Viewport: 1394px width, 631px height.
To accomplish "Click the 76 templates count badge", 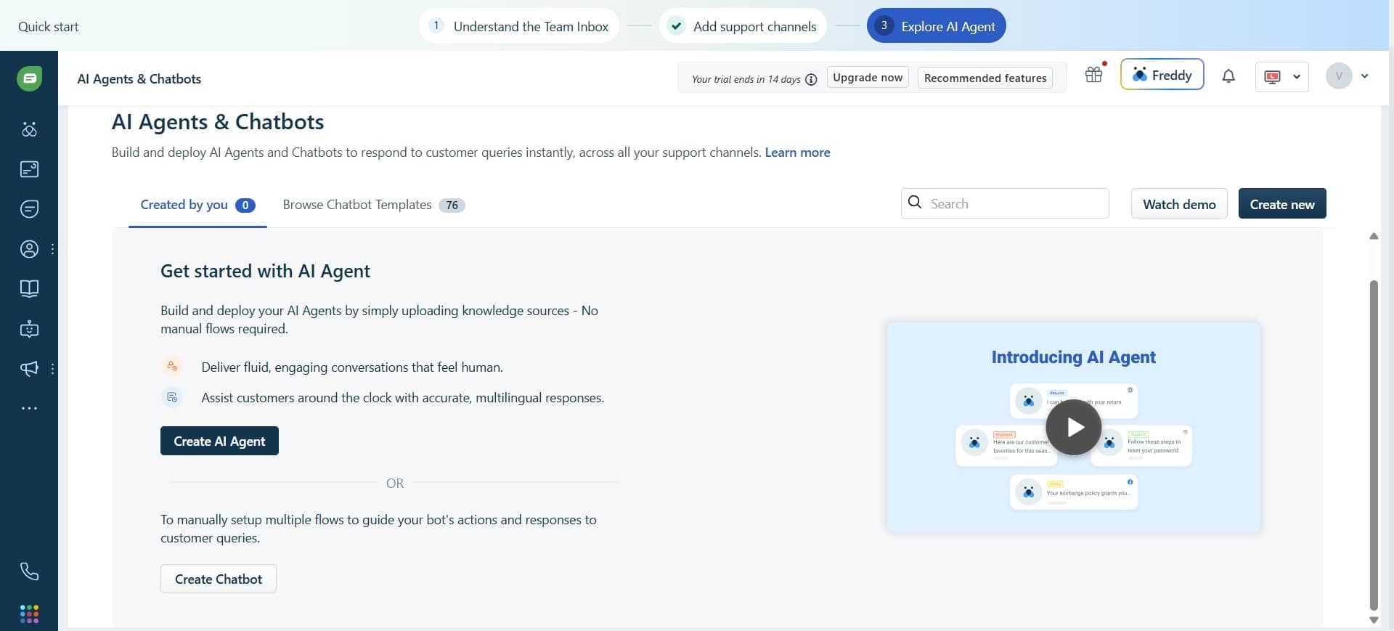I will click(452, 205).
